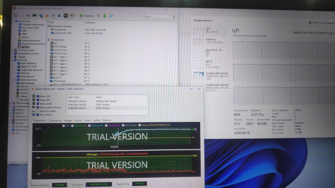Screen dimensions: 335x188
Task: Enable the Stress local disks checkbox
Action: (38, 111)
